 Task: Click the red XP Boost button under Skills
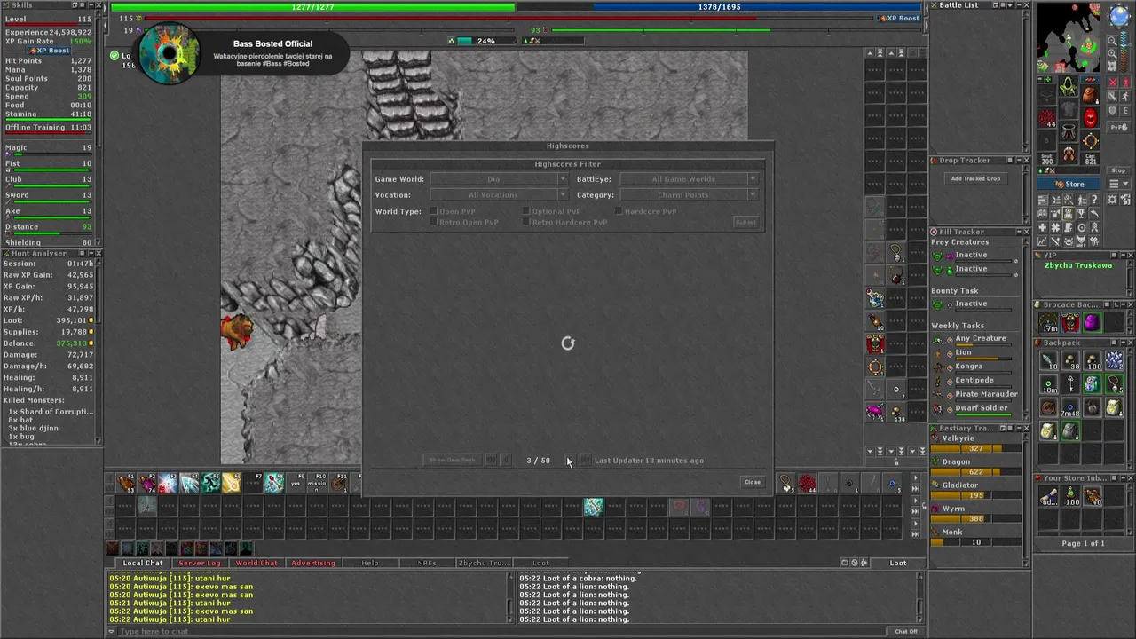pos(49,51)
